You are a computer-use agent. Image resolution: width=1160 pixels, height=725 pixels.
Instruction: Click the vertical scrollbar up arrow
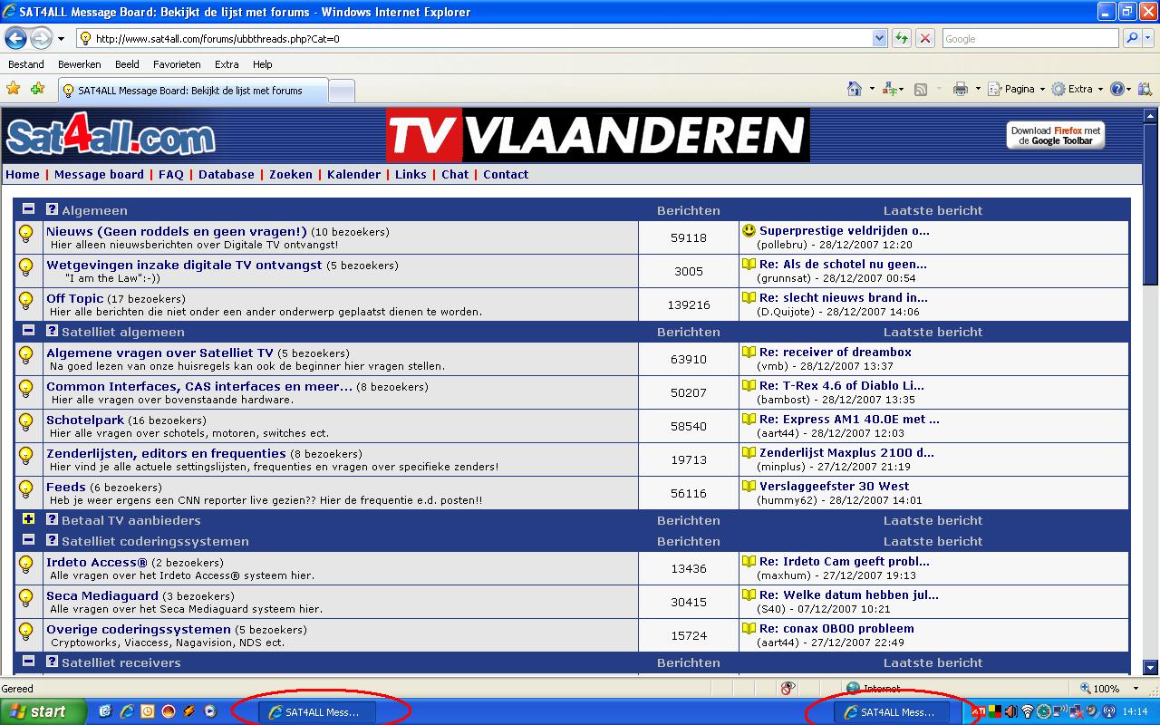[1151, 116]
